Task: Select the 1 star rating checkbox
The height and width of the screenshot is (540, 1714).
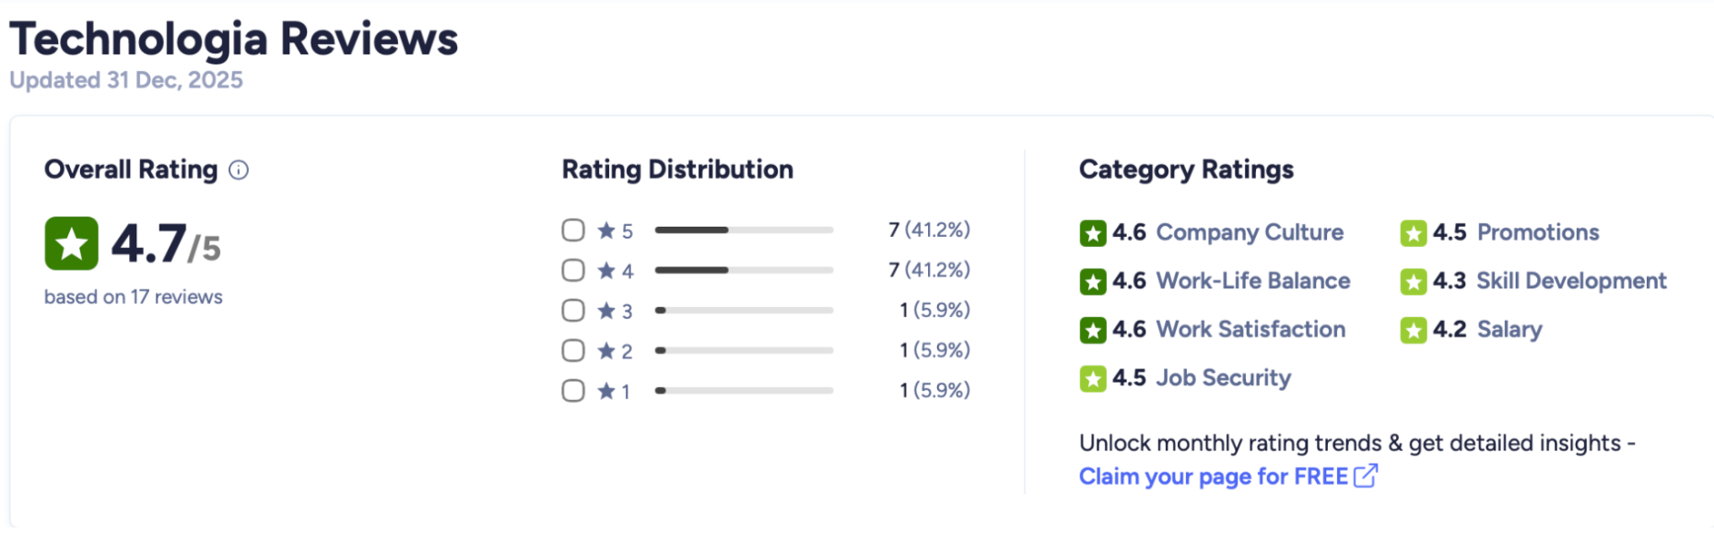Action: tap(573, 391)
